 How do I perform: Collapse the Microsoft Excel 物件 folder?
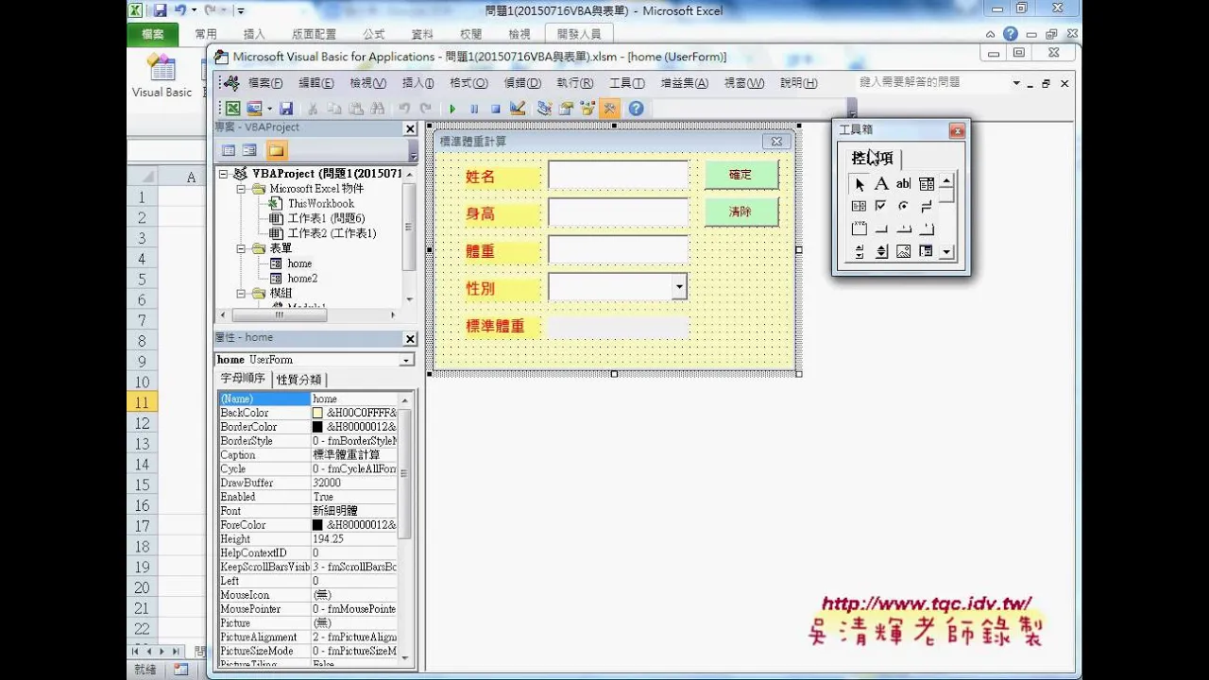pos(241,189)
